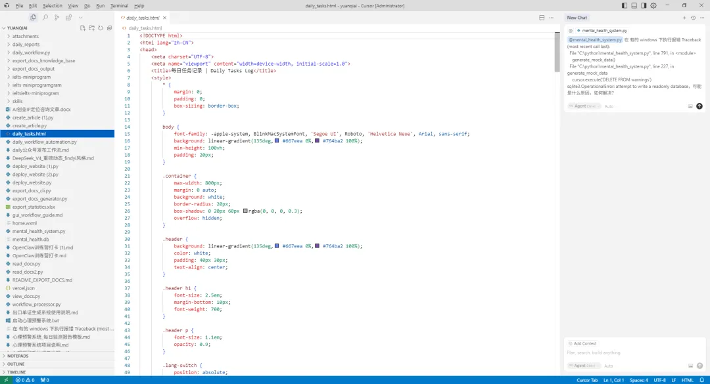Click the rgba color swatch on line 26
The width and height of the screenshot is (710, 384).
coord(245,211)
